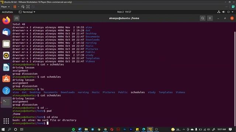Click the 'cd aina' command line
This screenshot has width=236, height=132.
[x=35, y=117]
